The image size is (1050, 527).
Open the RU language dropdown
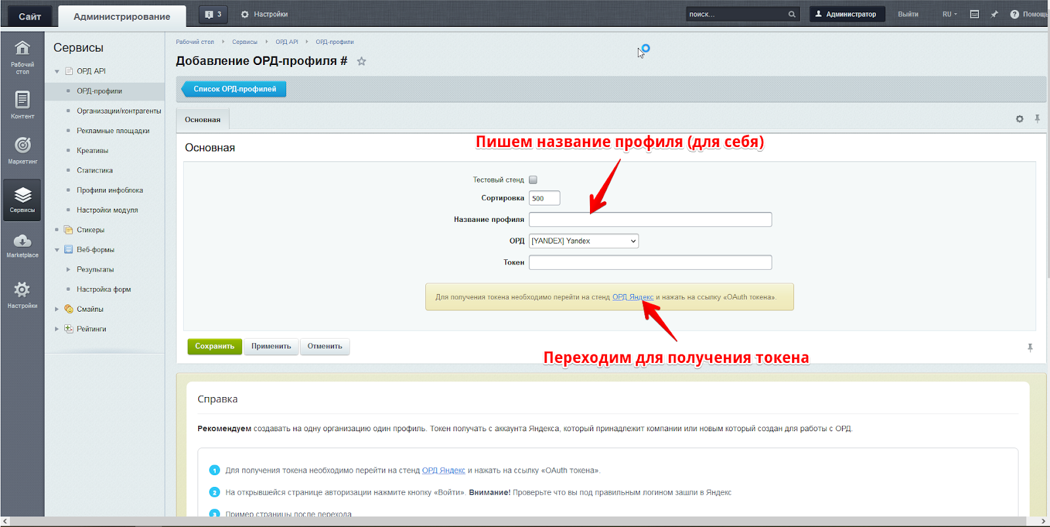[x=950, y=14]
